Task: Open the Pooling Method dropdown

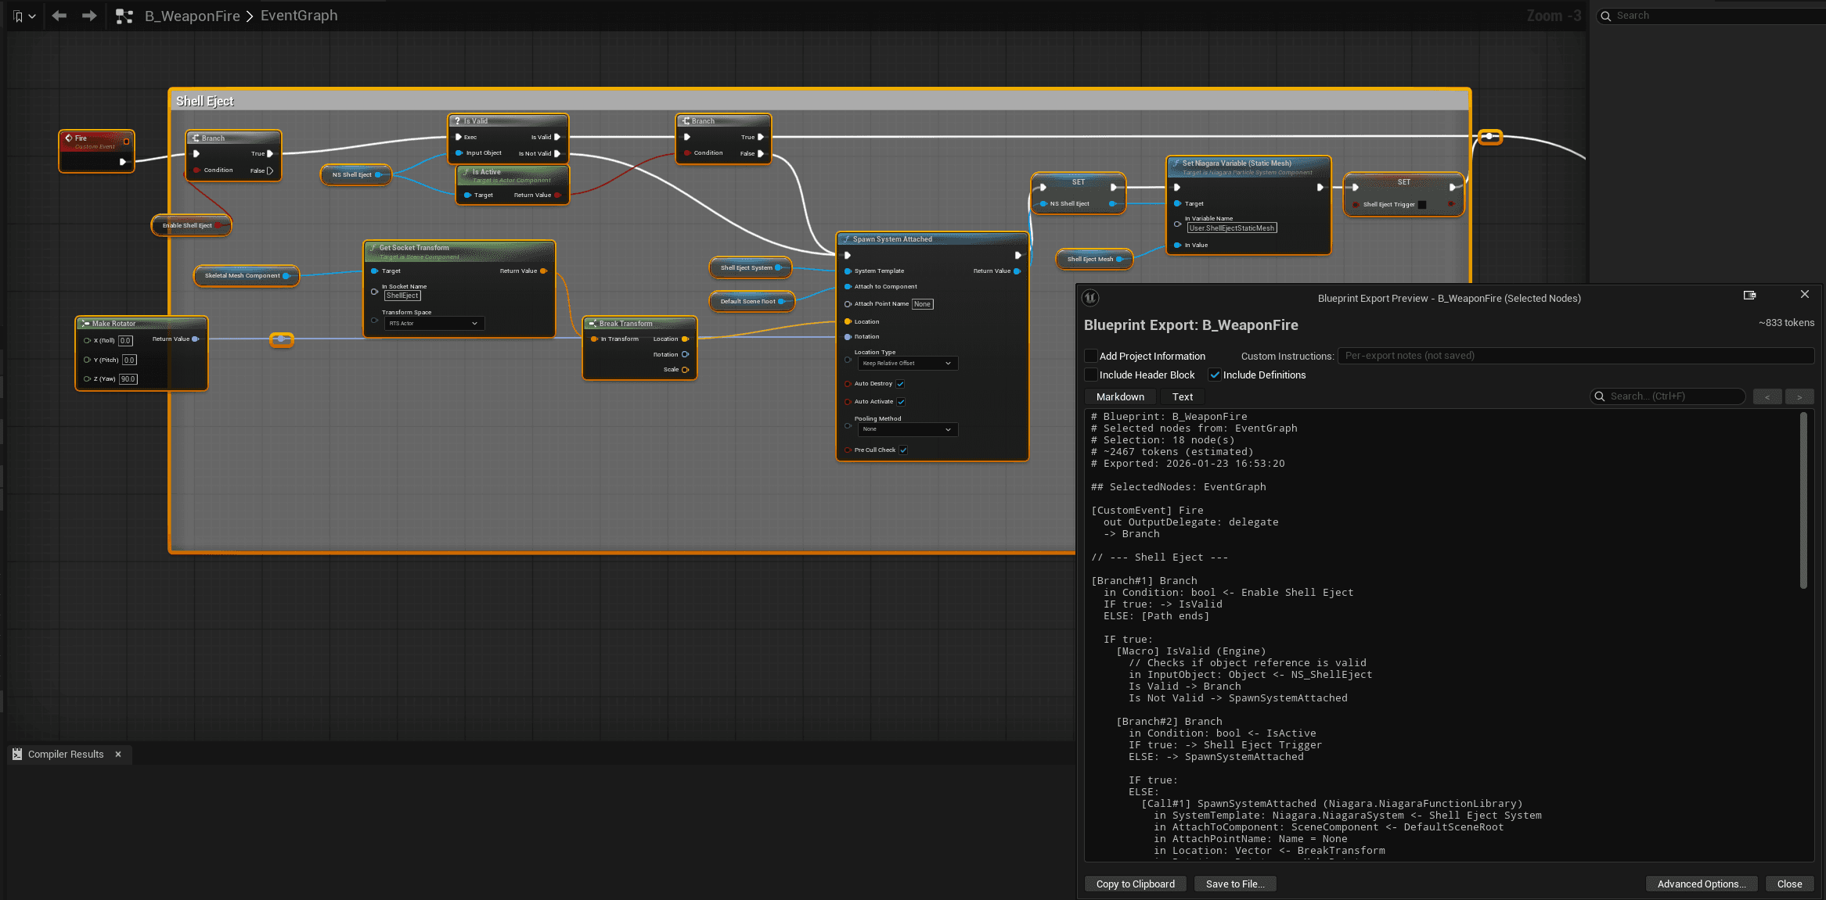Action: click(x=907, y=429)
